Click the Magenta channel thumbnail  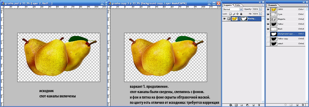[x=274, y=19]
